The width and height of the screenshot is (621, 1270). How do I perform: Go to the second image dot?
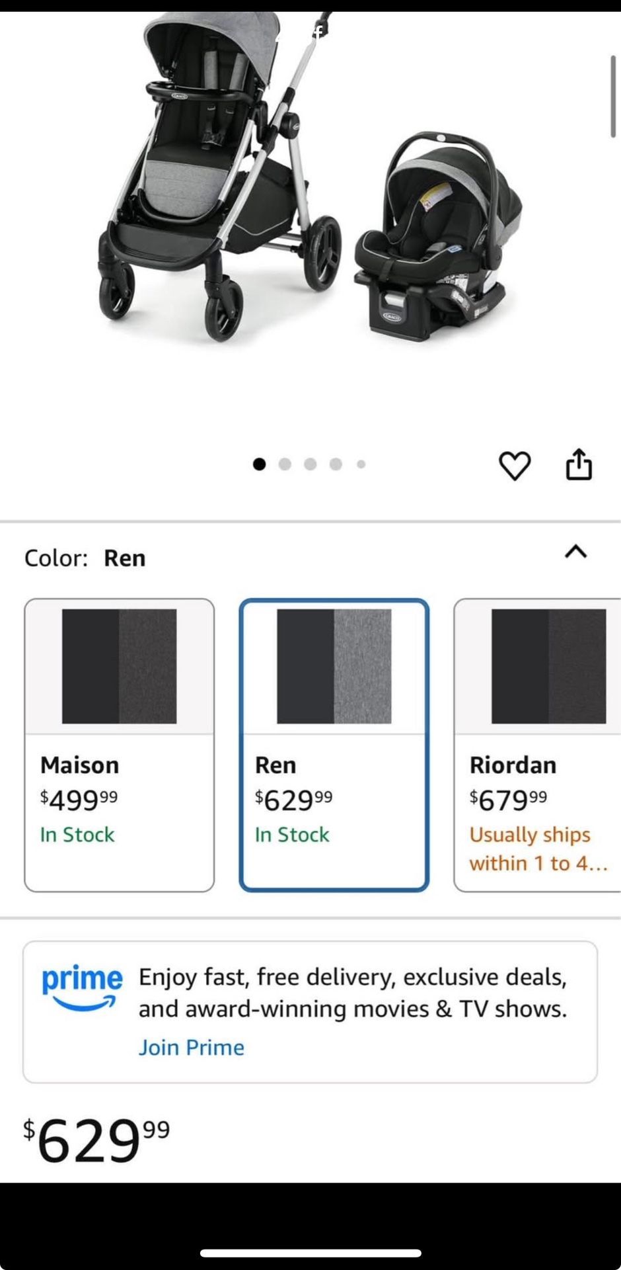[285, 464]
